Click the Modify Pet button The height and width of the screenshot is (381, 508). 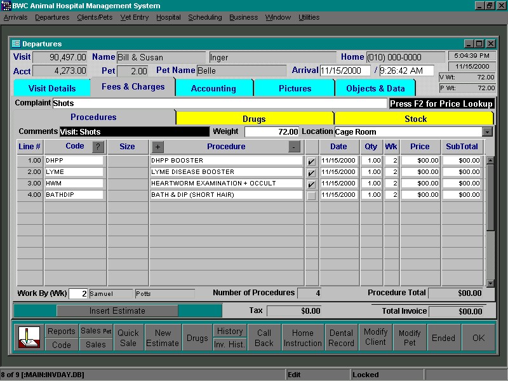(x=410, y=338)
